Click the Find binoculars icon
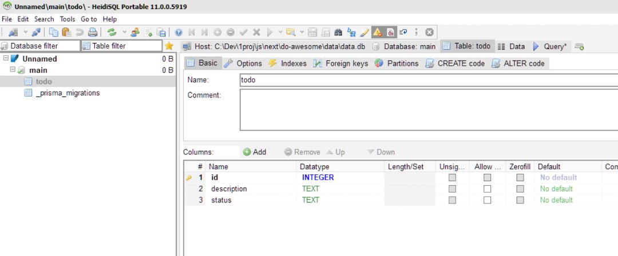 click(338, 32)
